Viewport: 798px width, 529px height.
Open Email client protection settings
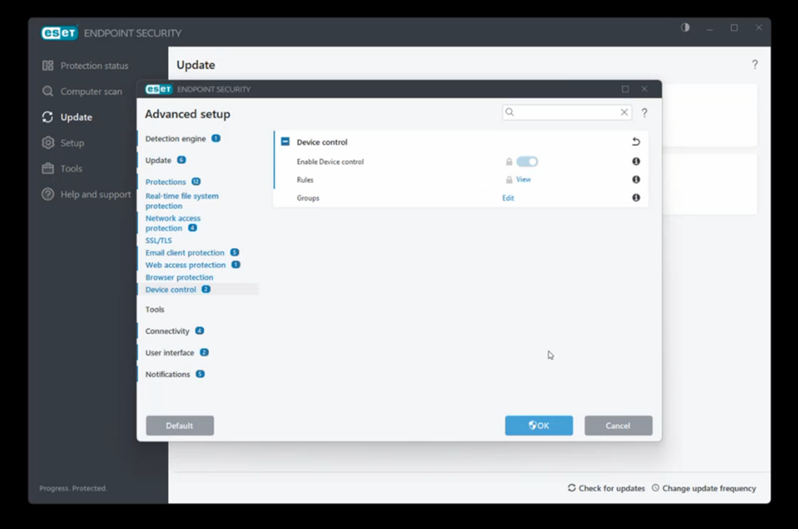point(185,252)
